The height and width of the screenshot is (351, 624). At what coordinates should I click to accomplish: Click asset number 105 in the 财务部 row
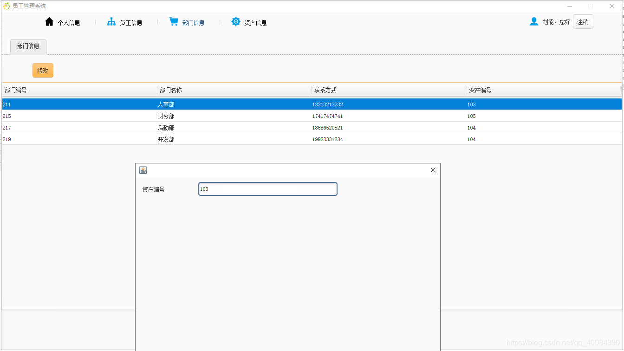pos(472,116)
